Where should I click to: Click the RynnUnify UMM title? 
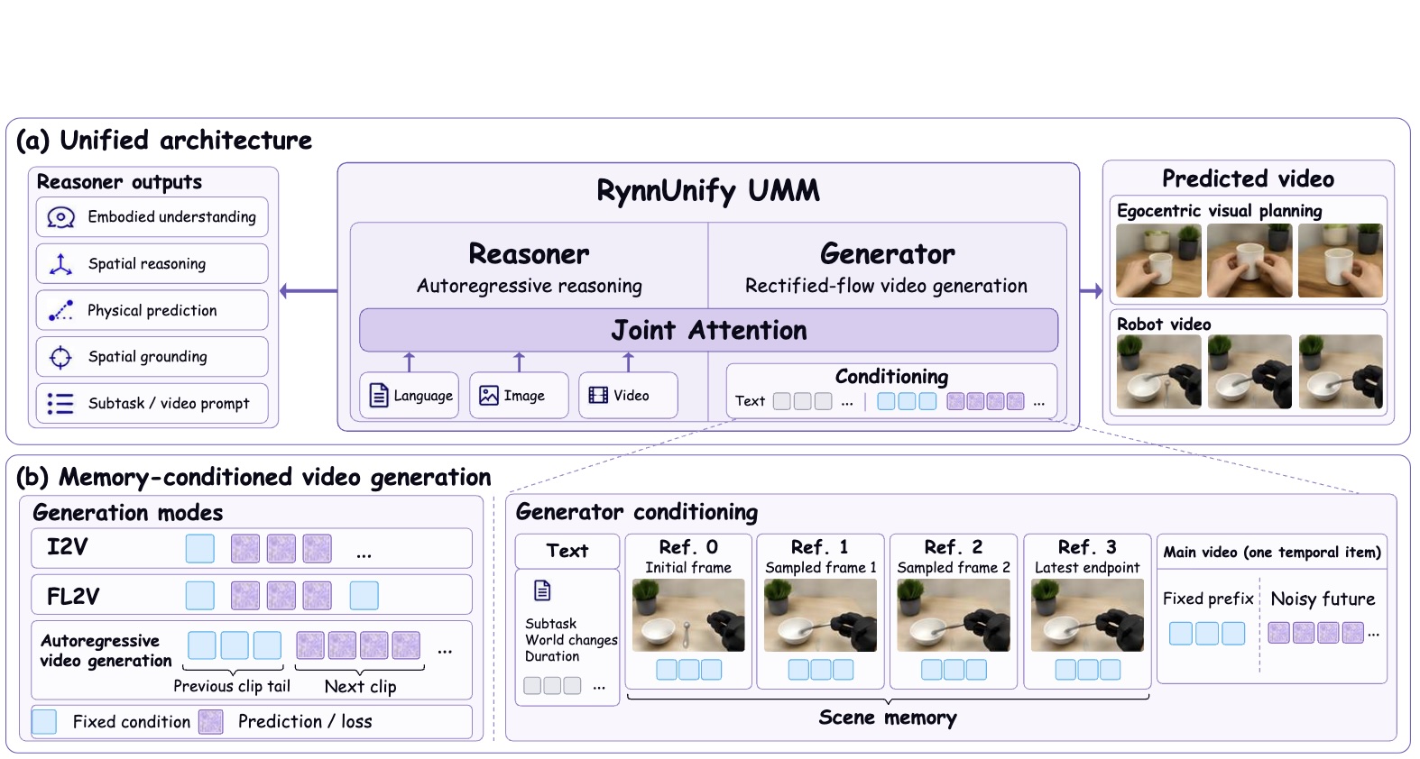point(708,191)
